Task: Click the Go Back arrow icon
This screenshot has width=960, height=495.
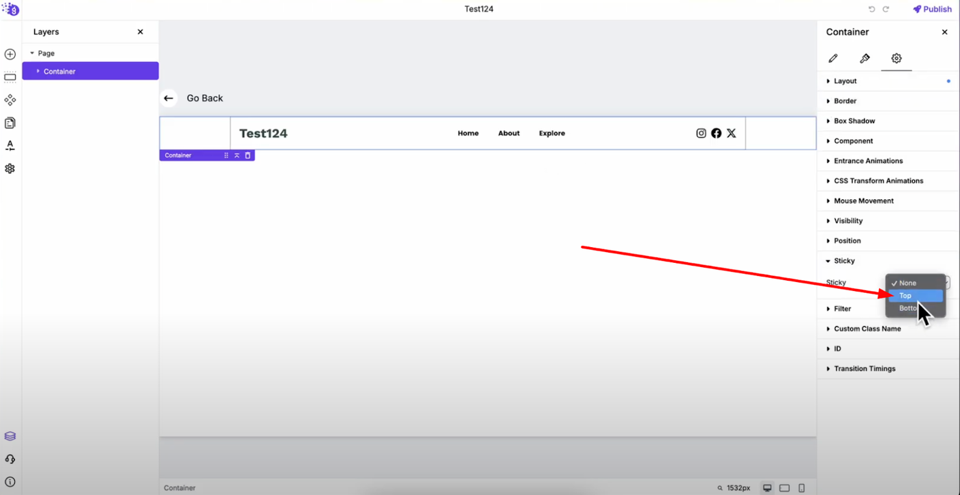Action: (x=169, y=98)
